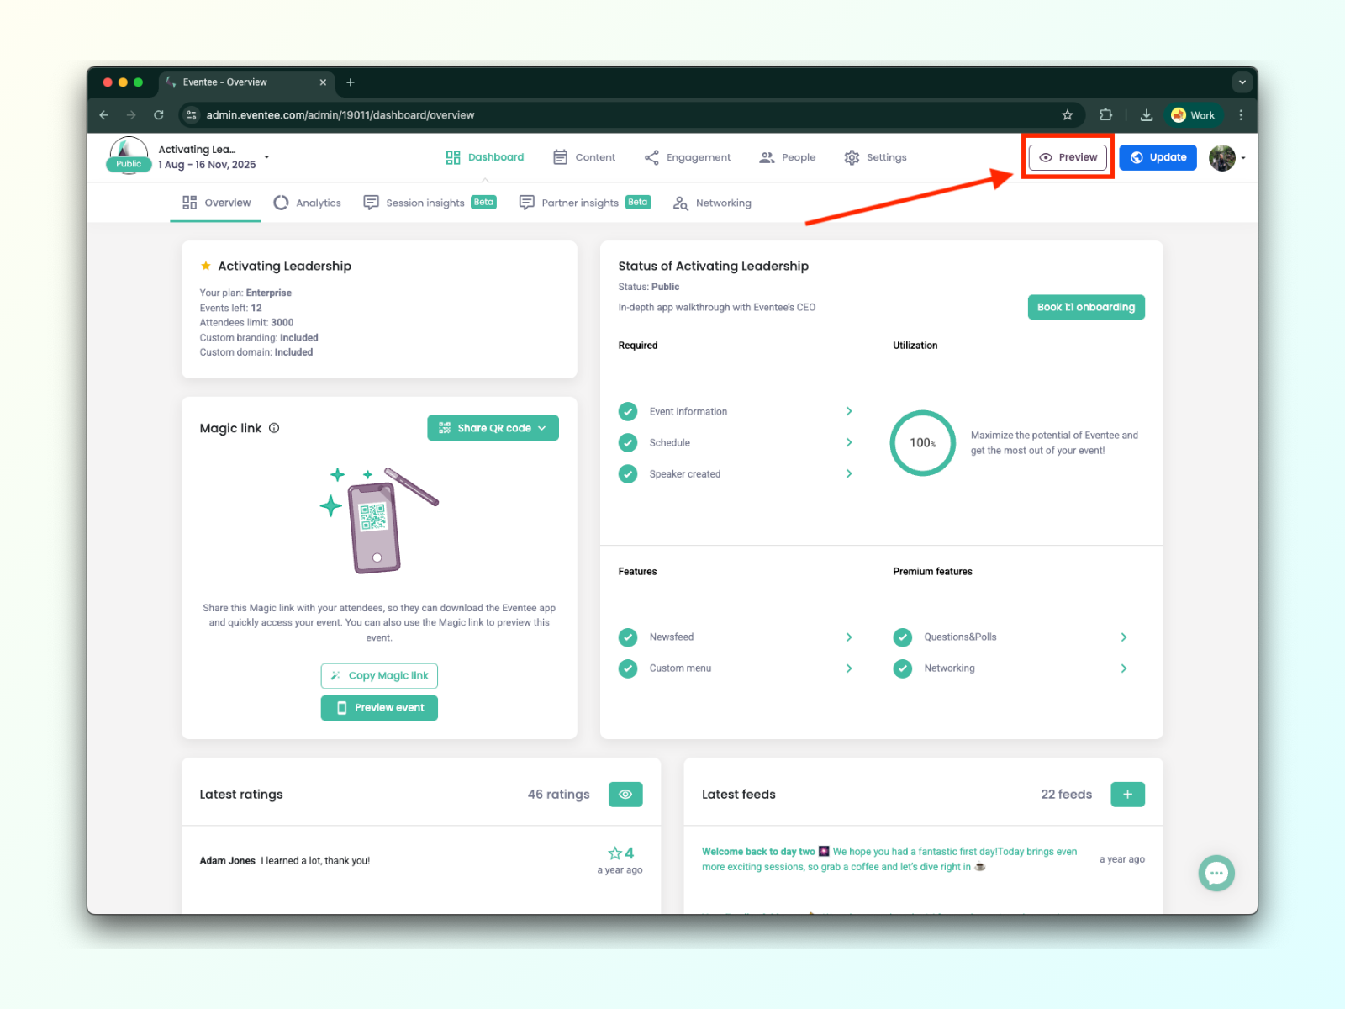Show the Magic link info tooltip icon
1345x1009 pixels.
[274, 428]
